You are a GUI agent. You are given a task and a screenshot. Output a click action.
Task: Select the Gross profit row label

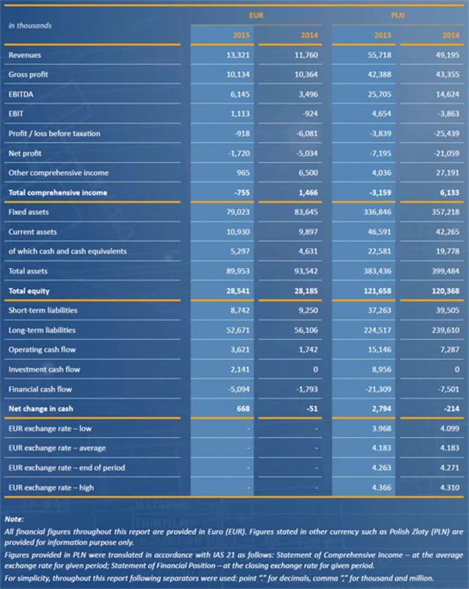point(28,75)
